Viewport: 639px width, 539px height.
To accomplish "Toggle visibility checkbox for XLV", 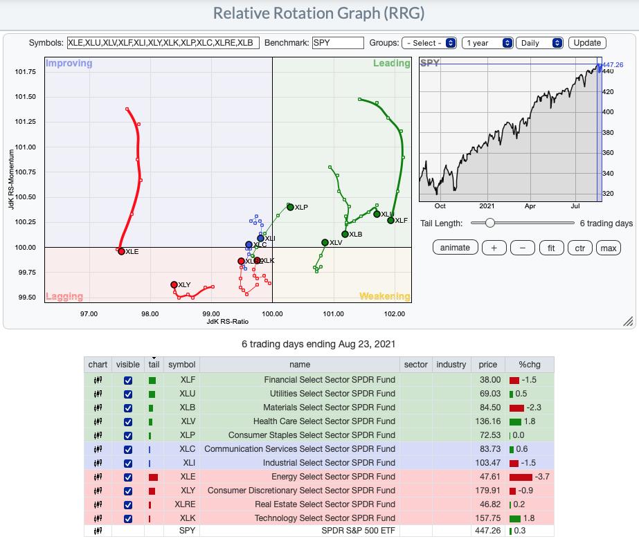I will click(128, 422).
